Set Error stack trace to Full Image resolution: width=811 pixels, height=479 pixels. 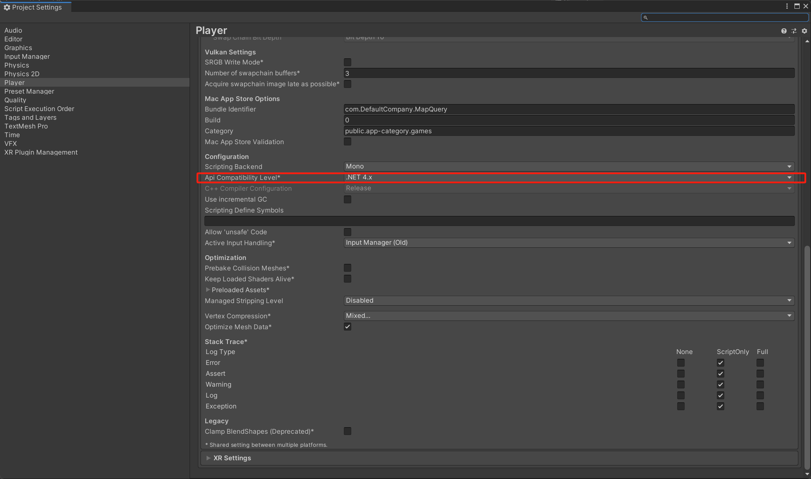(x=760, y=362)
